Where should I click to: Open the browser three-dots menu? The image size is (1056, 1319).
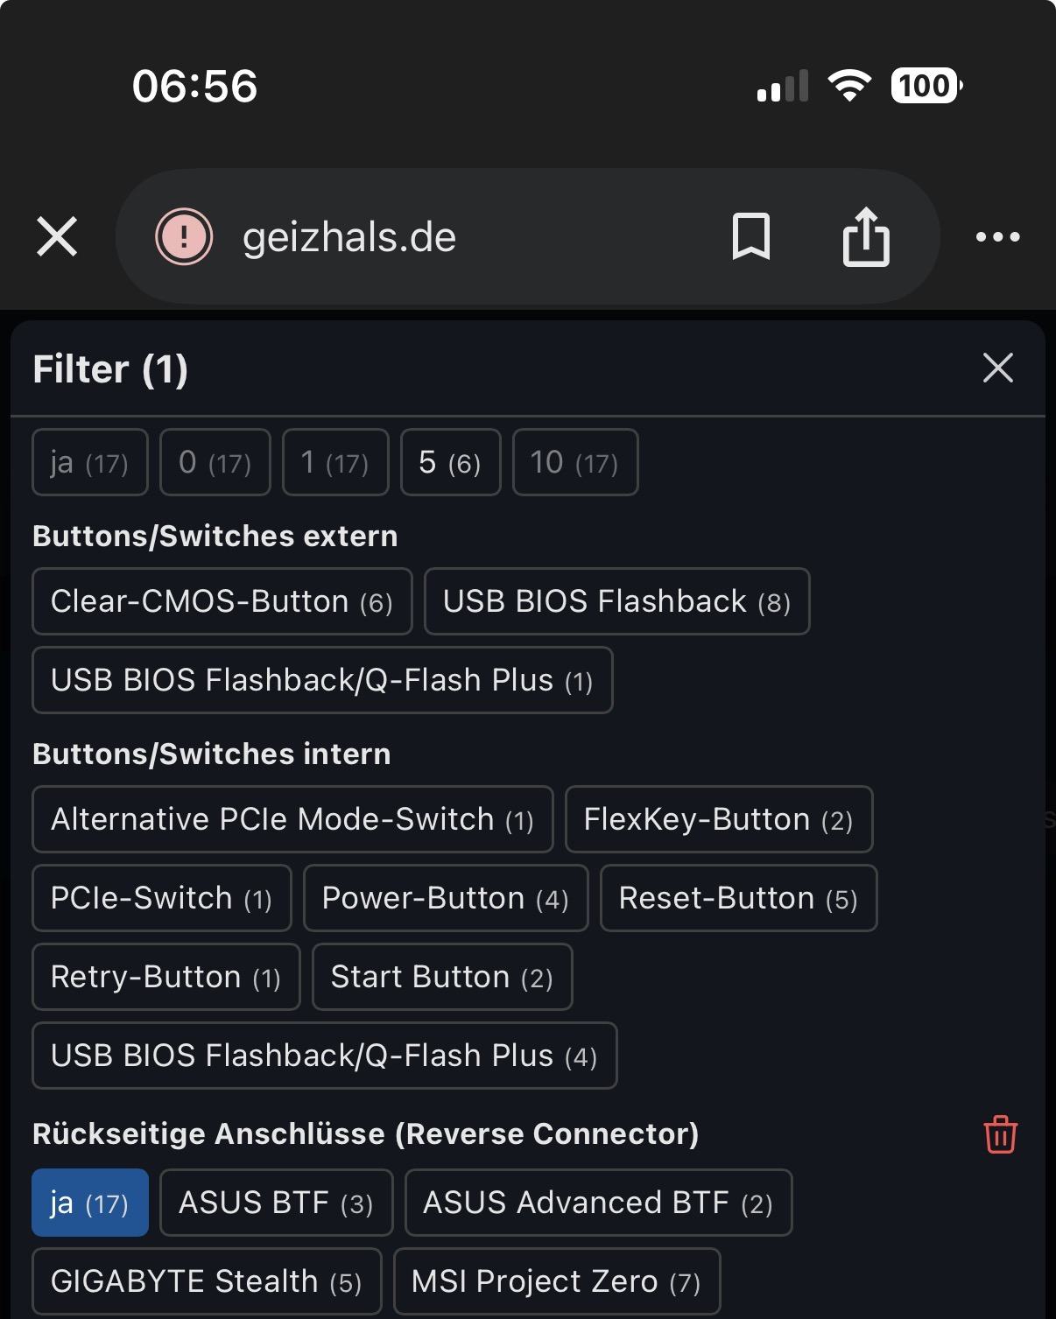(997, 237)
